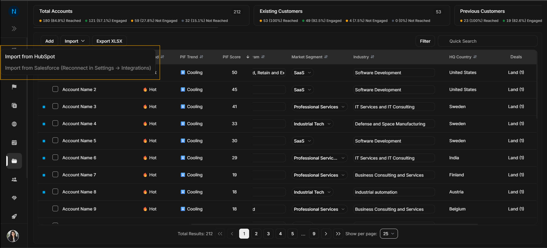
Task: Select checkbox for Account Name 7
Action: tap(55, 174)
